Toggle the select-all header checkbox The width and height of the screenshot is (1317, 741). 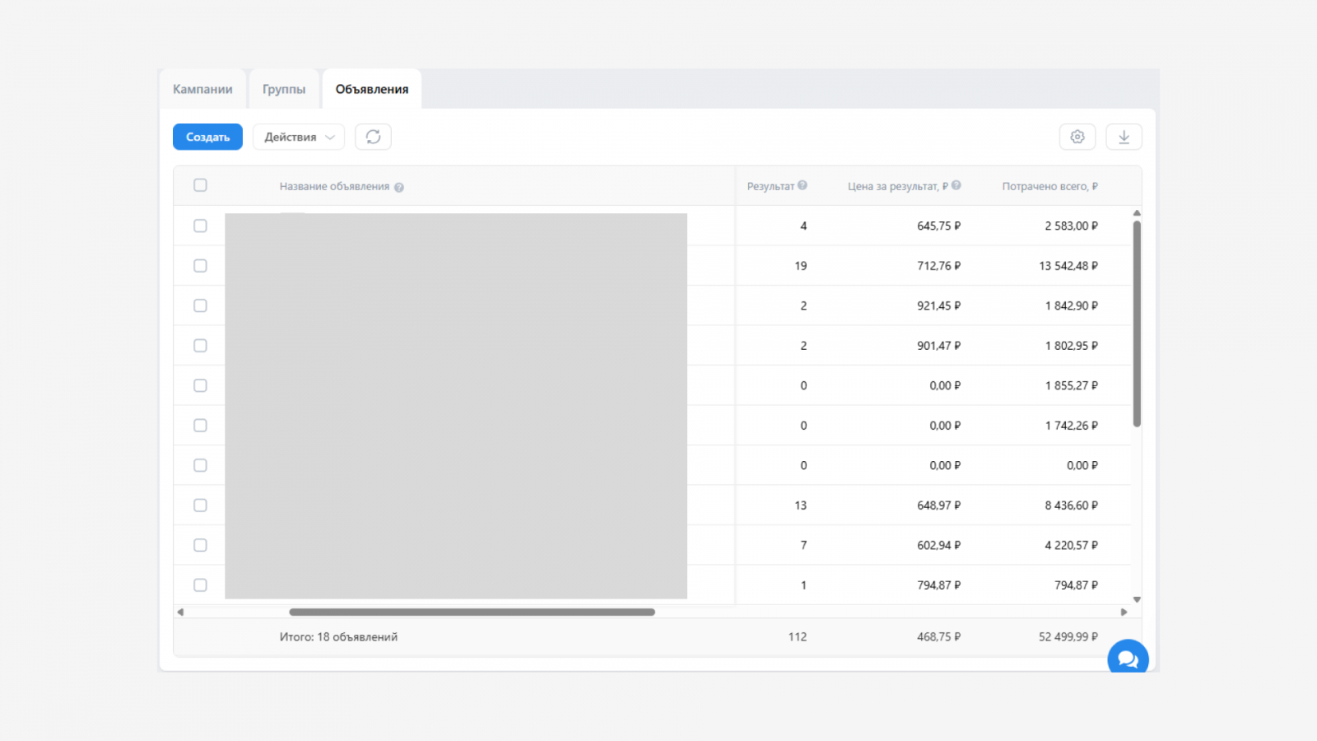point(200,185)
